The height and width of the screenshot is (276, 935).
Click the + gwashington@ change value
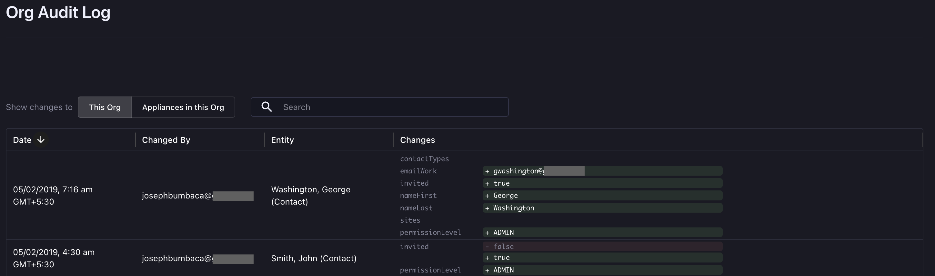[603, 171]
